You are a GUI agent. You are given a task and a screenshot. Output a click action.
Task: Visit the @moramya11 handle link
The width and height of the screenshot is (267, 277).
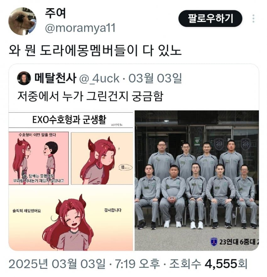pos(80,28)
